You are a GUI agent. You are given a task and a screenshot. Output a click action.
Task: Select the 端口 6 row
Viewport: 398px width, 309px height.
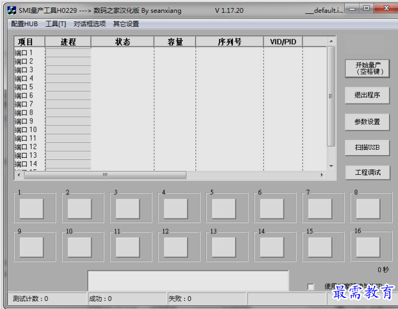point(170,95)
